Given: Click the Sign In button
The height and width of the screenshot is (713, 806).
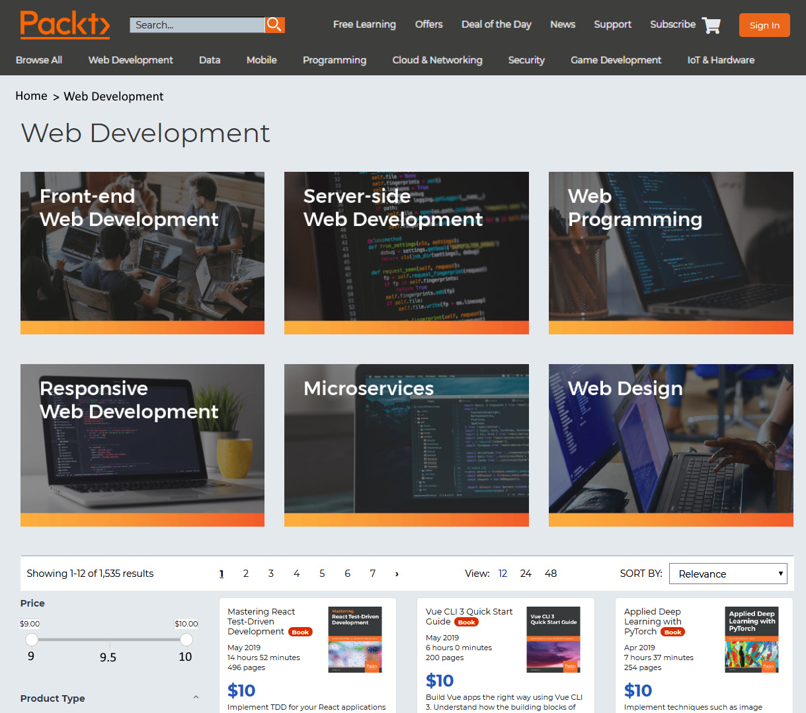Looking at the screenshot, I should 764,25.
